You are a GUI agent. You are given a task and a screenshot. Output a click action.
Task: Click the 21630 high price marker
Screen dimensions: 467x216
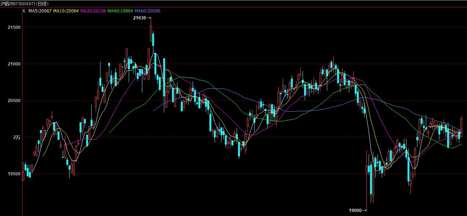(x=142, y=18)
